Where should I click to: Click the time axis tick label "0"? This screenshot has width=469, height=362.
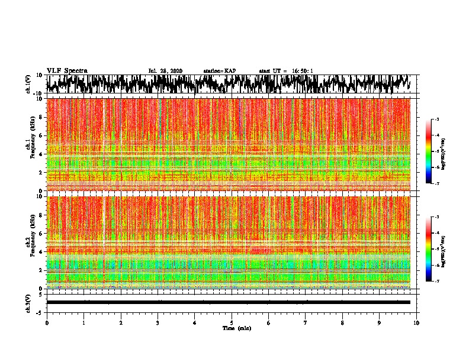click(47, 323)
